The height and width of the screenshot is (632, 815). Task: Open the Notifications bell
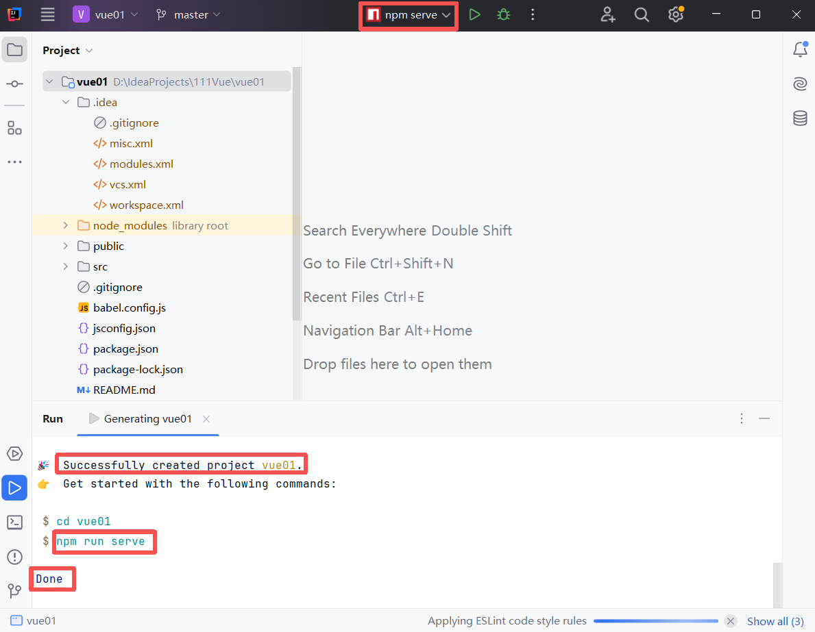click(800, 49)
